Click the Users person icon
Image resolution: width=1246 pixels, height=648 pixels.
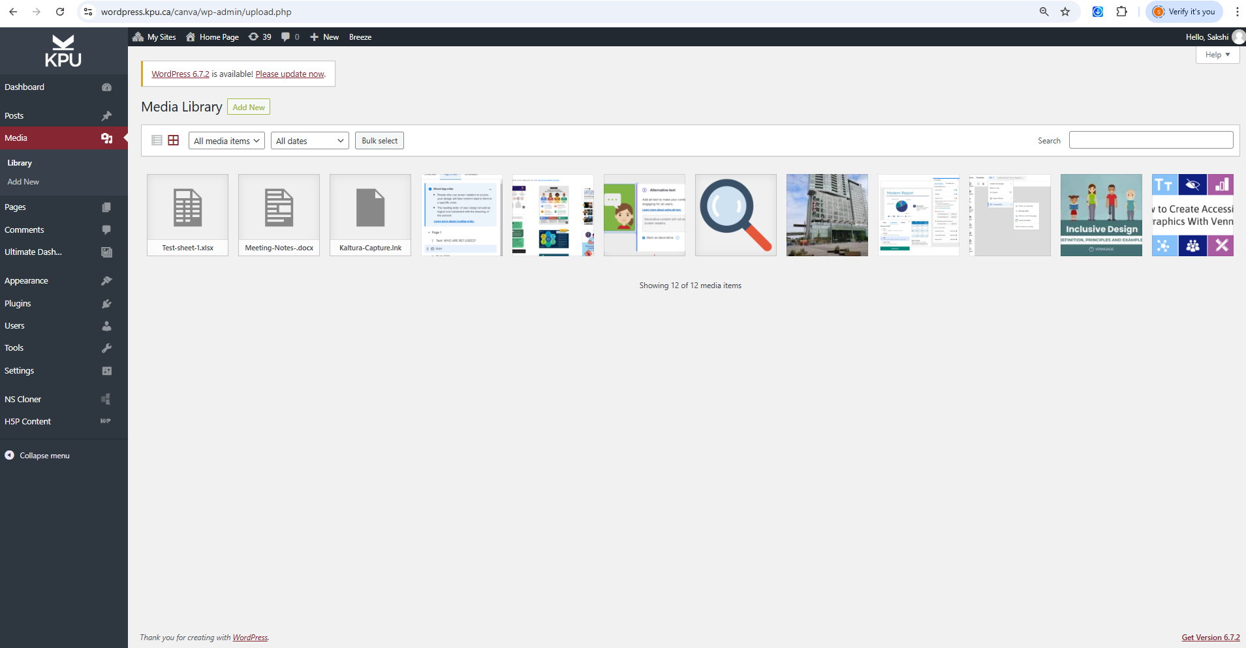[x=107, y=326]
